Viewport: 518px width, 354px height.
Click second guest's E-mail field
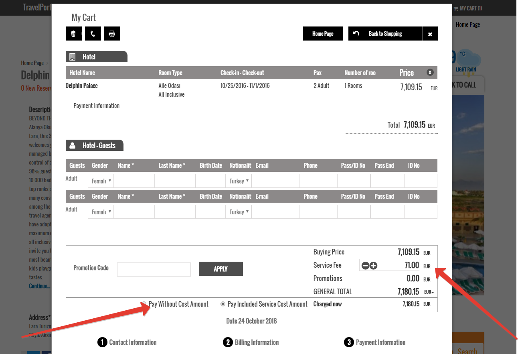[275, 212]
